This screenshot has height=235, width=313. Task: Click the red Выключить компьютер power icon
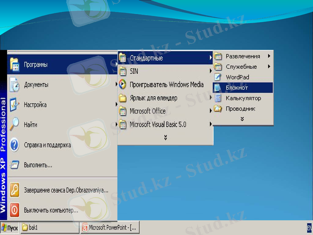(x=14, y=210)
